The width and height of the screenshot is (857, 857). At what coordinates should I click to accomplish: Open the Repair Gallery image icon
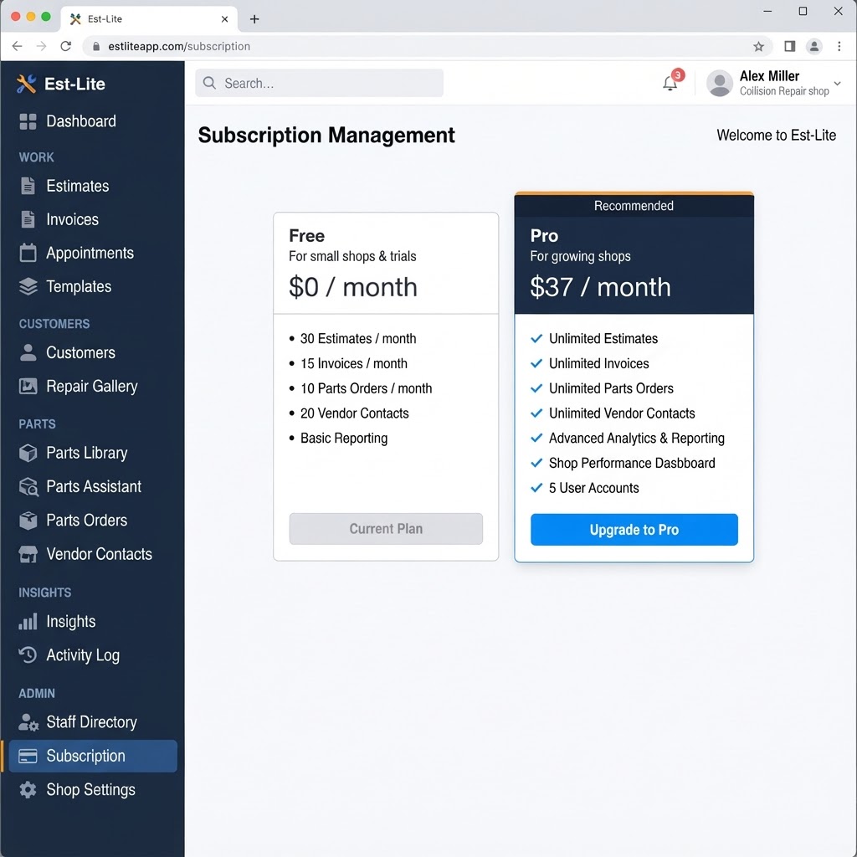click(x=28, y=387)
